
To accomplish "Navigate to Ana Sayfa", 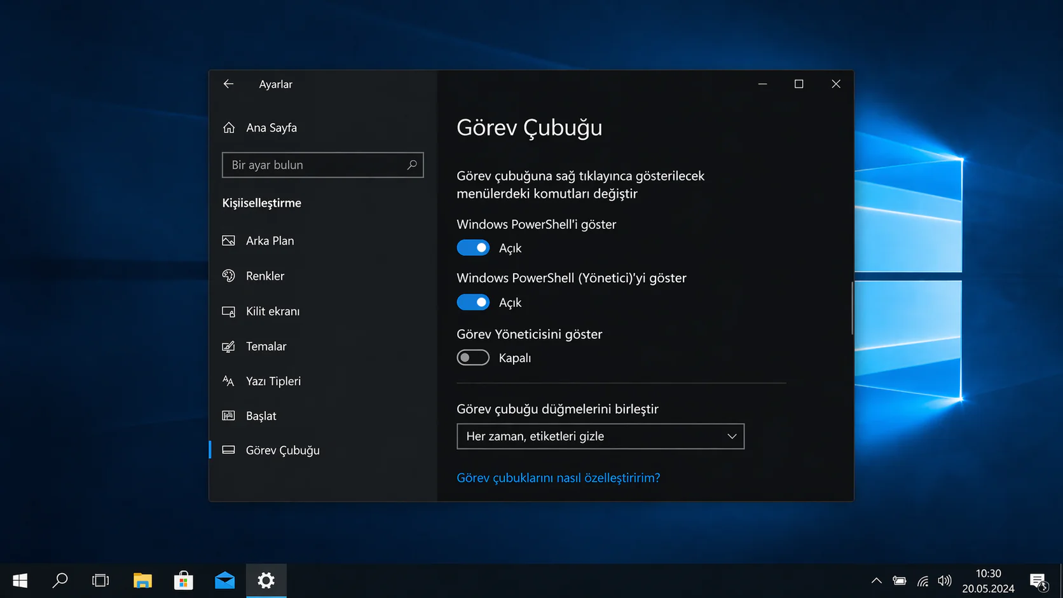I will click(x=271, y=127).
